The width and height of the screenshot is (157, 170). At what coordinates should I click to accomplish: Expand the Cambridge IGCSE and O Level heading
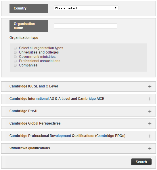[34, 86]
